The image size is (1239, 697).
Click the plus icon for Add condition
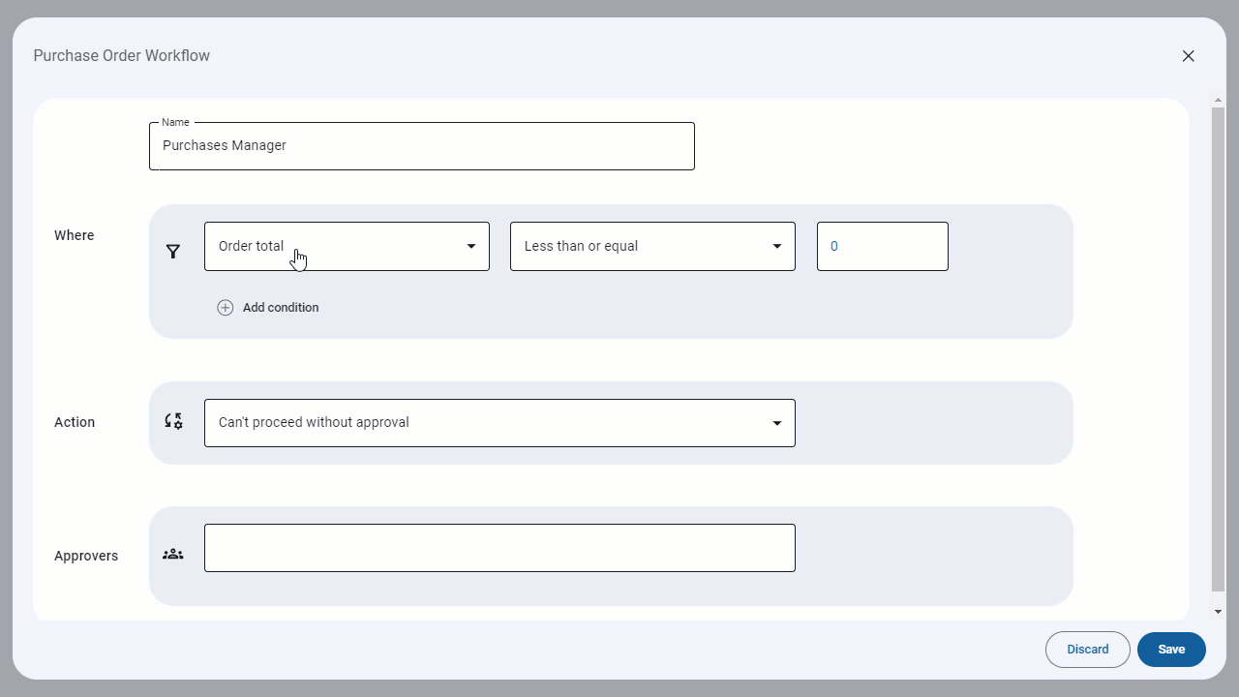pyautogui.click(x=226, y=308)
